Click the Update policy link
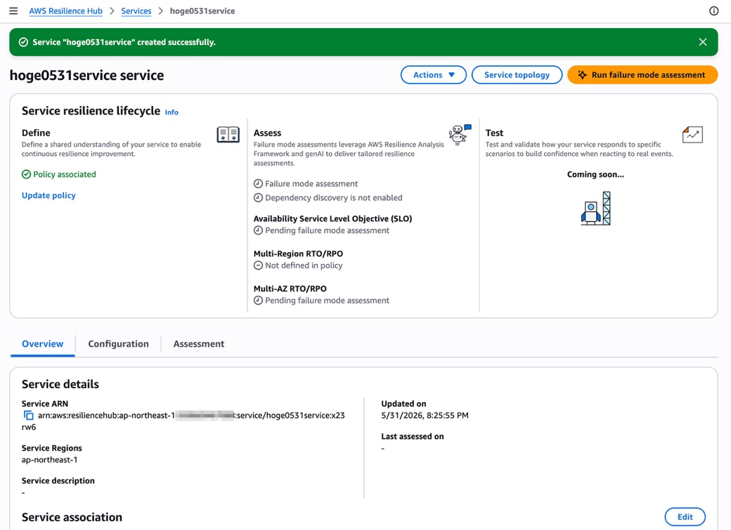This screenshot has width=731, height=530. point(48,195)
